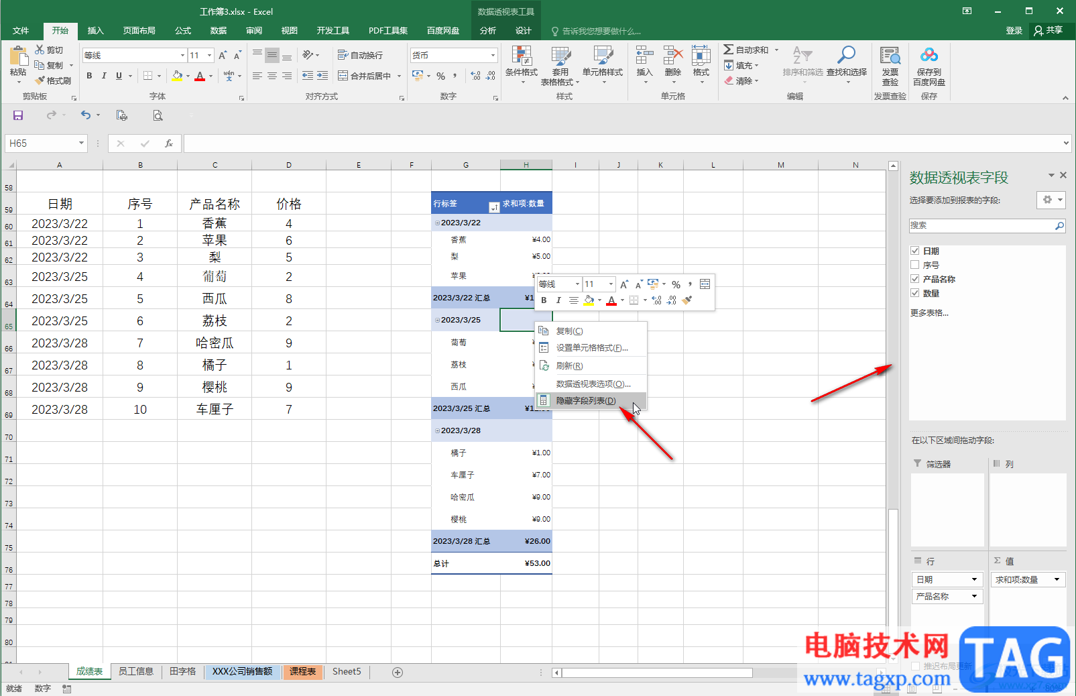1076x696 pixels.
Task: Click the 共享 share button
Action: click(1049, 30)
